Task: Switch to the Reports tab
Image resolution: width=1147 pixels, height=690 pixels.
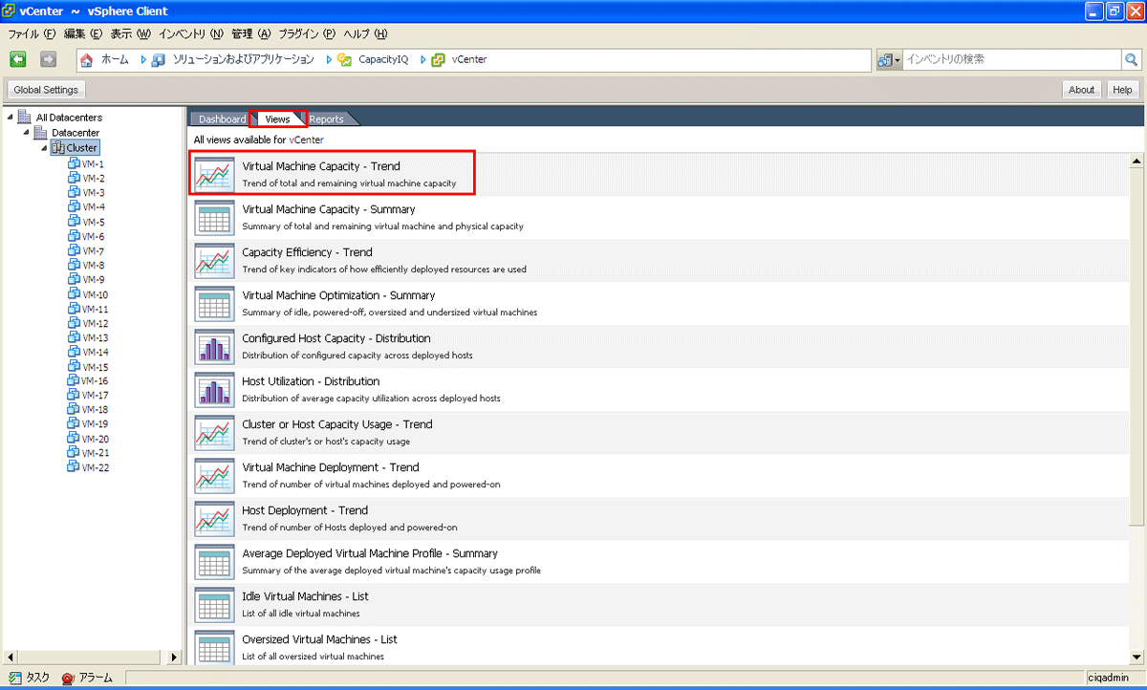Action: click(x=327, y=119)
